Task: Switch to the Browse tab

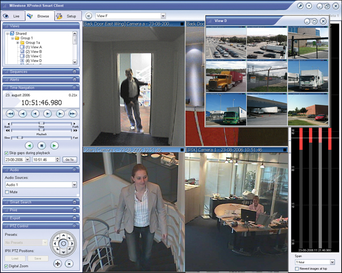Action: (39, 16)
